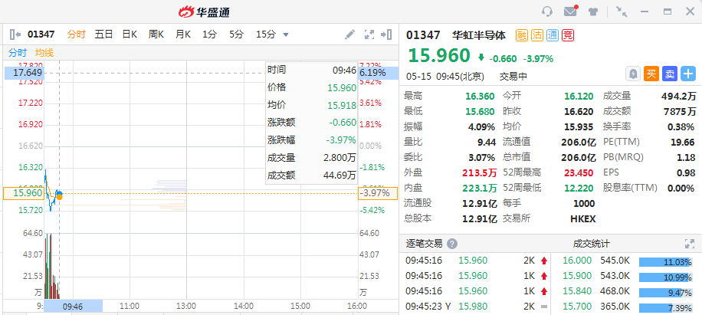Expand the chart to fullscreen
This screenshot has height=315, width=702.
[x=369, y=34]
